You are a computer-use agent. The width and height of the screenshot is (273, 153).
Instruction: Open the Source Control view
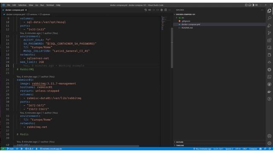coord(269,33)
